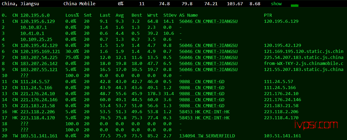Click PTR from-WX-TKY-2.js.chinamobile.c
This screenshot has height=140, width=347.
click(304, 64)
